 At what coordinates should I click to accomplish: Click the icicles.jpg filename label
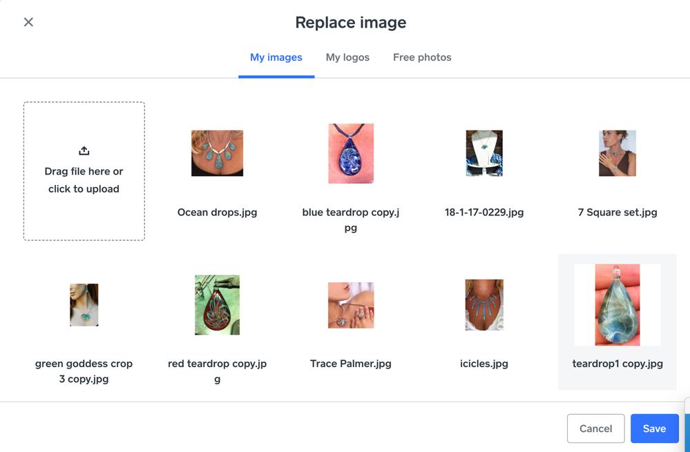click(x=484, y=364)
